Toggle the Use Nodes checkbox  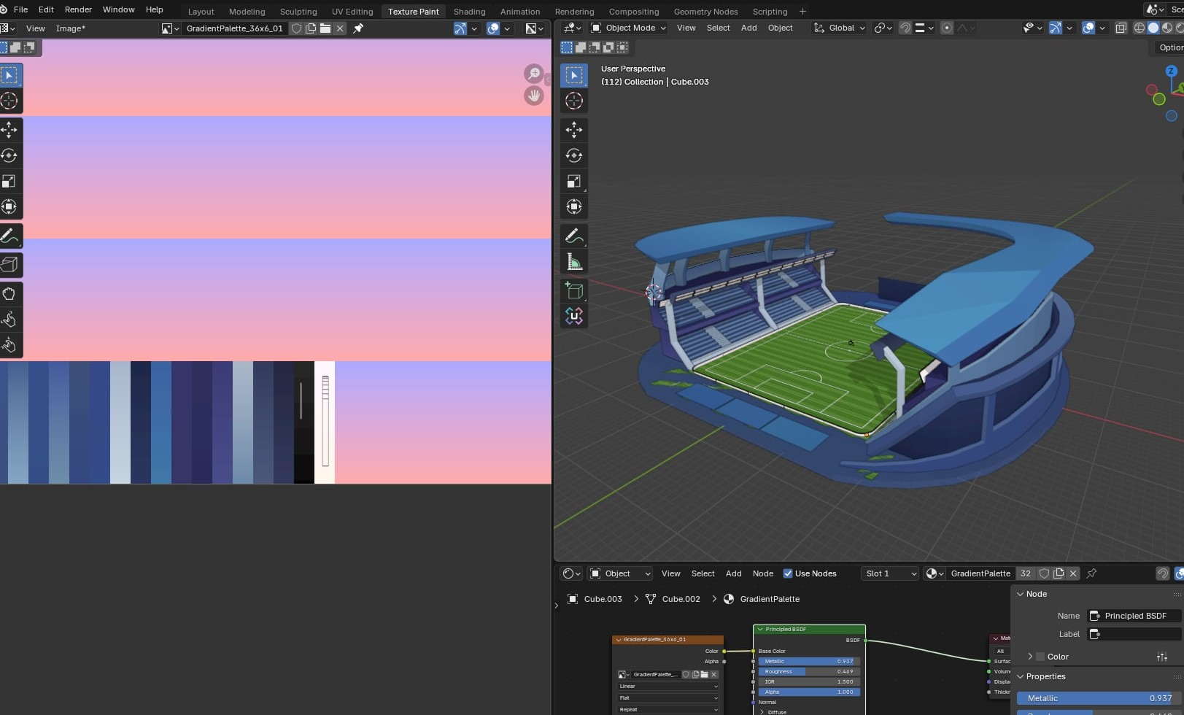788,573
